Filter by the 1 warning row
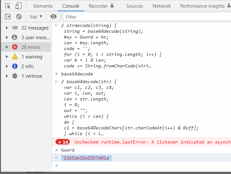Image resolution: width=231 pixels, height=174 pixels. pyautogui.click(x=26, y=57)
